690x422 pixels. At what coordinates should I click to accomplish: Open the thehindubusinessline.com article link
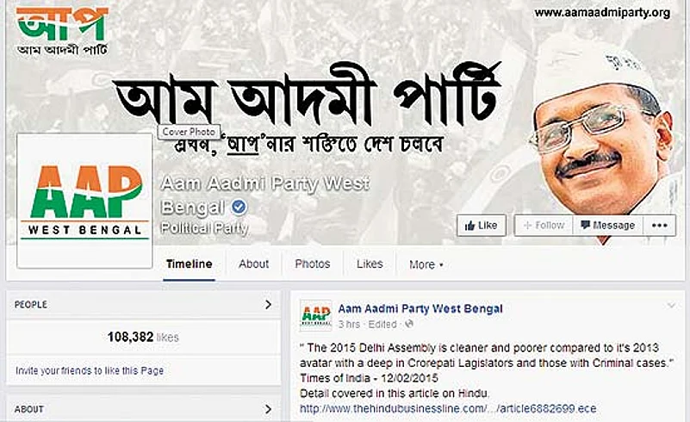pyautogui.click(x=448, y=408)
